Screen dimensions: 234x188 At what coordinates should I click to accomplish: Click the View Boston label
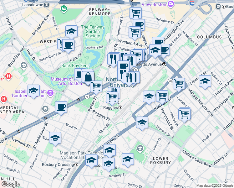[x=154, y=4]
